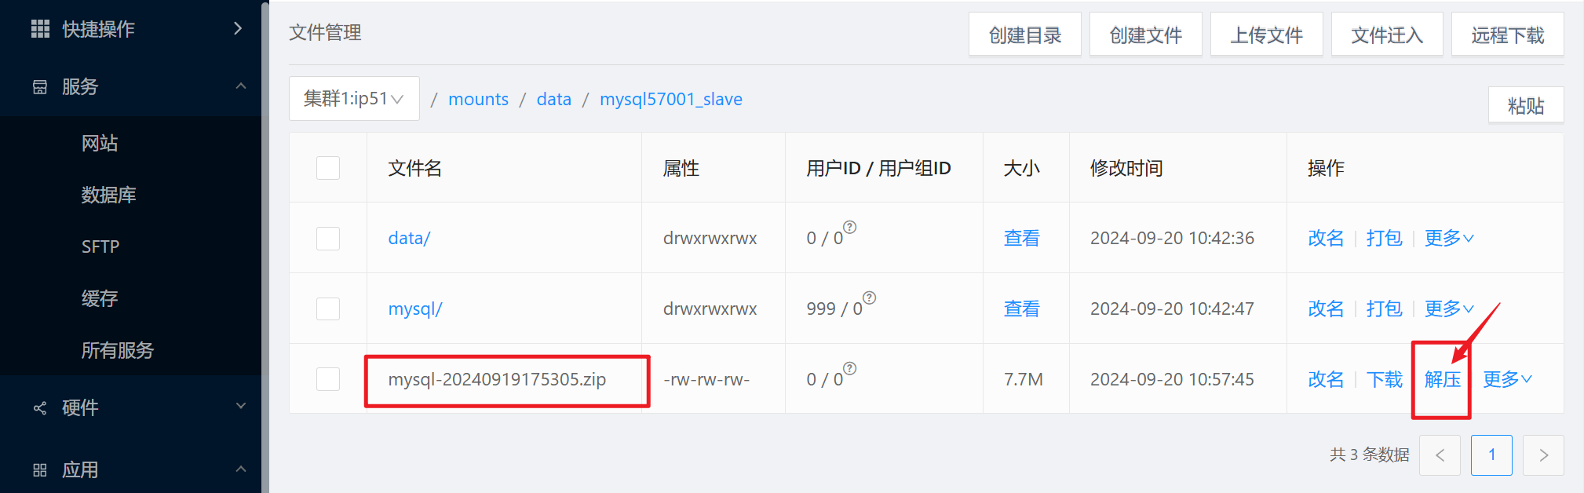Open the 集群1:ip51 cluster dropdown
Viewport: 1584px width, 493px height.
tap(354, 99)
